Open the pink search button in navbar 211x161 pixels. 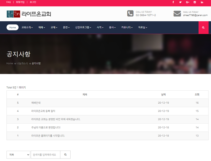pyautogui.click(x=203, y=27)
